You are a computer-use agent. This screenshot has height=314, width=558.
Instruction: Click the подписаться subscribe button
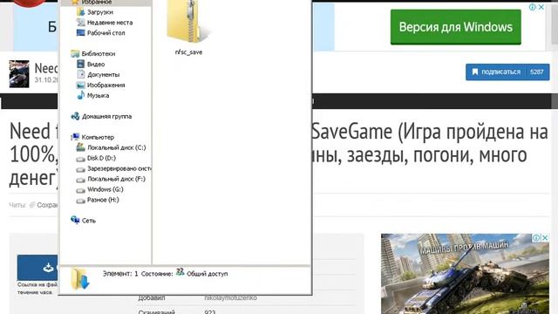496,72
